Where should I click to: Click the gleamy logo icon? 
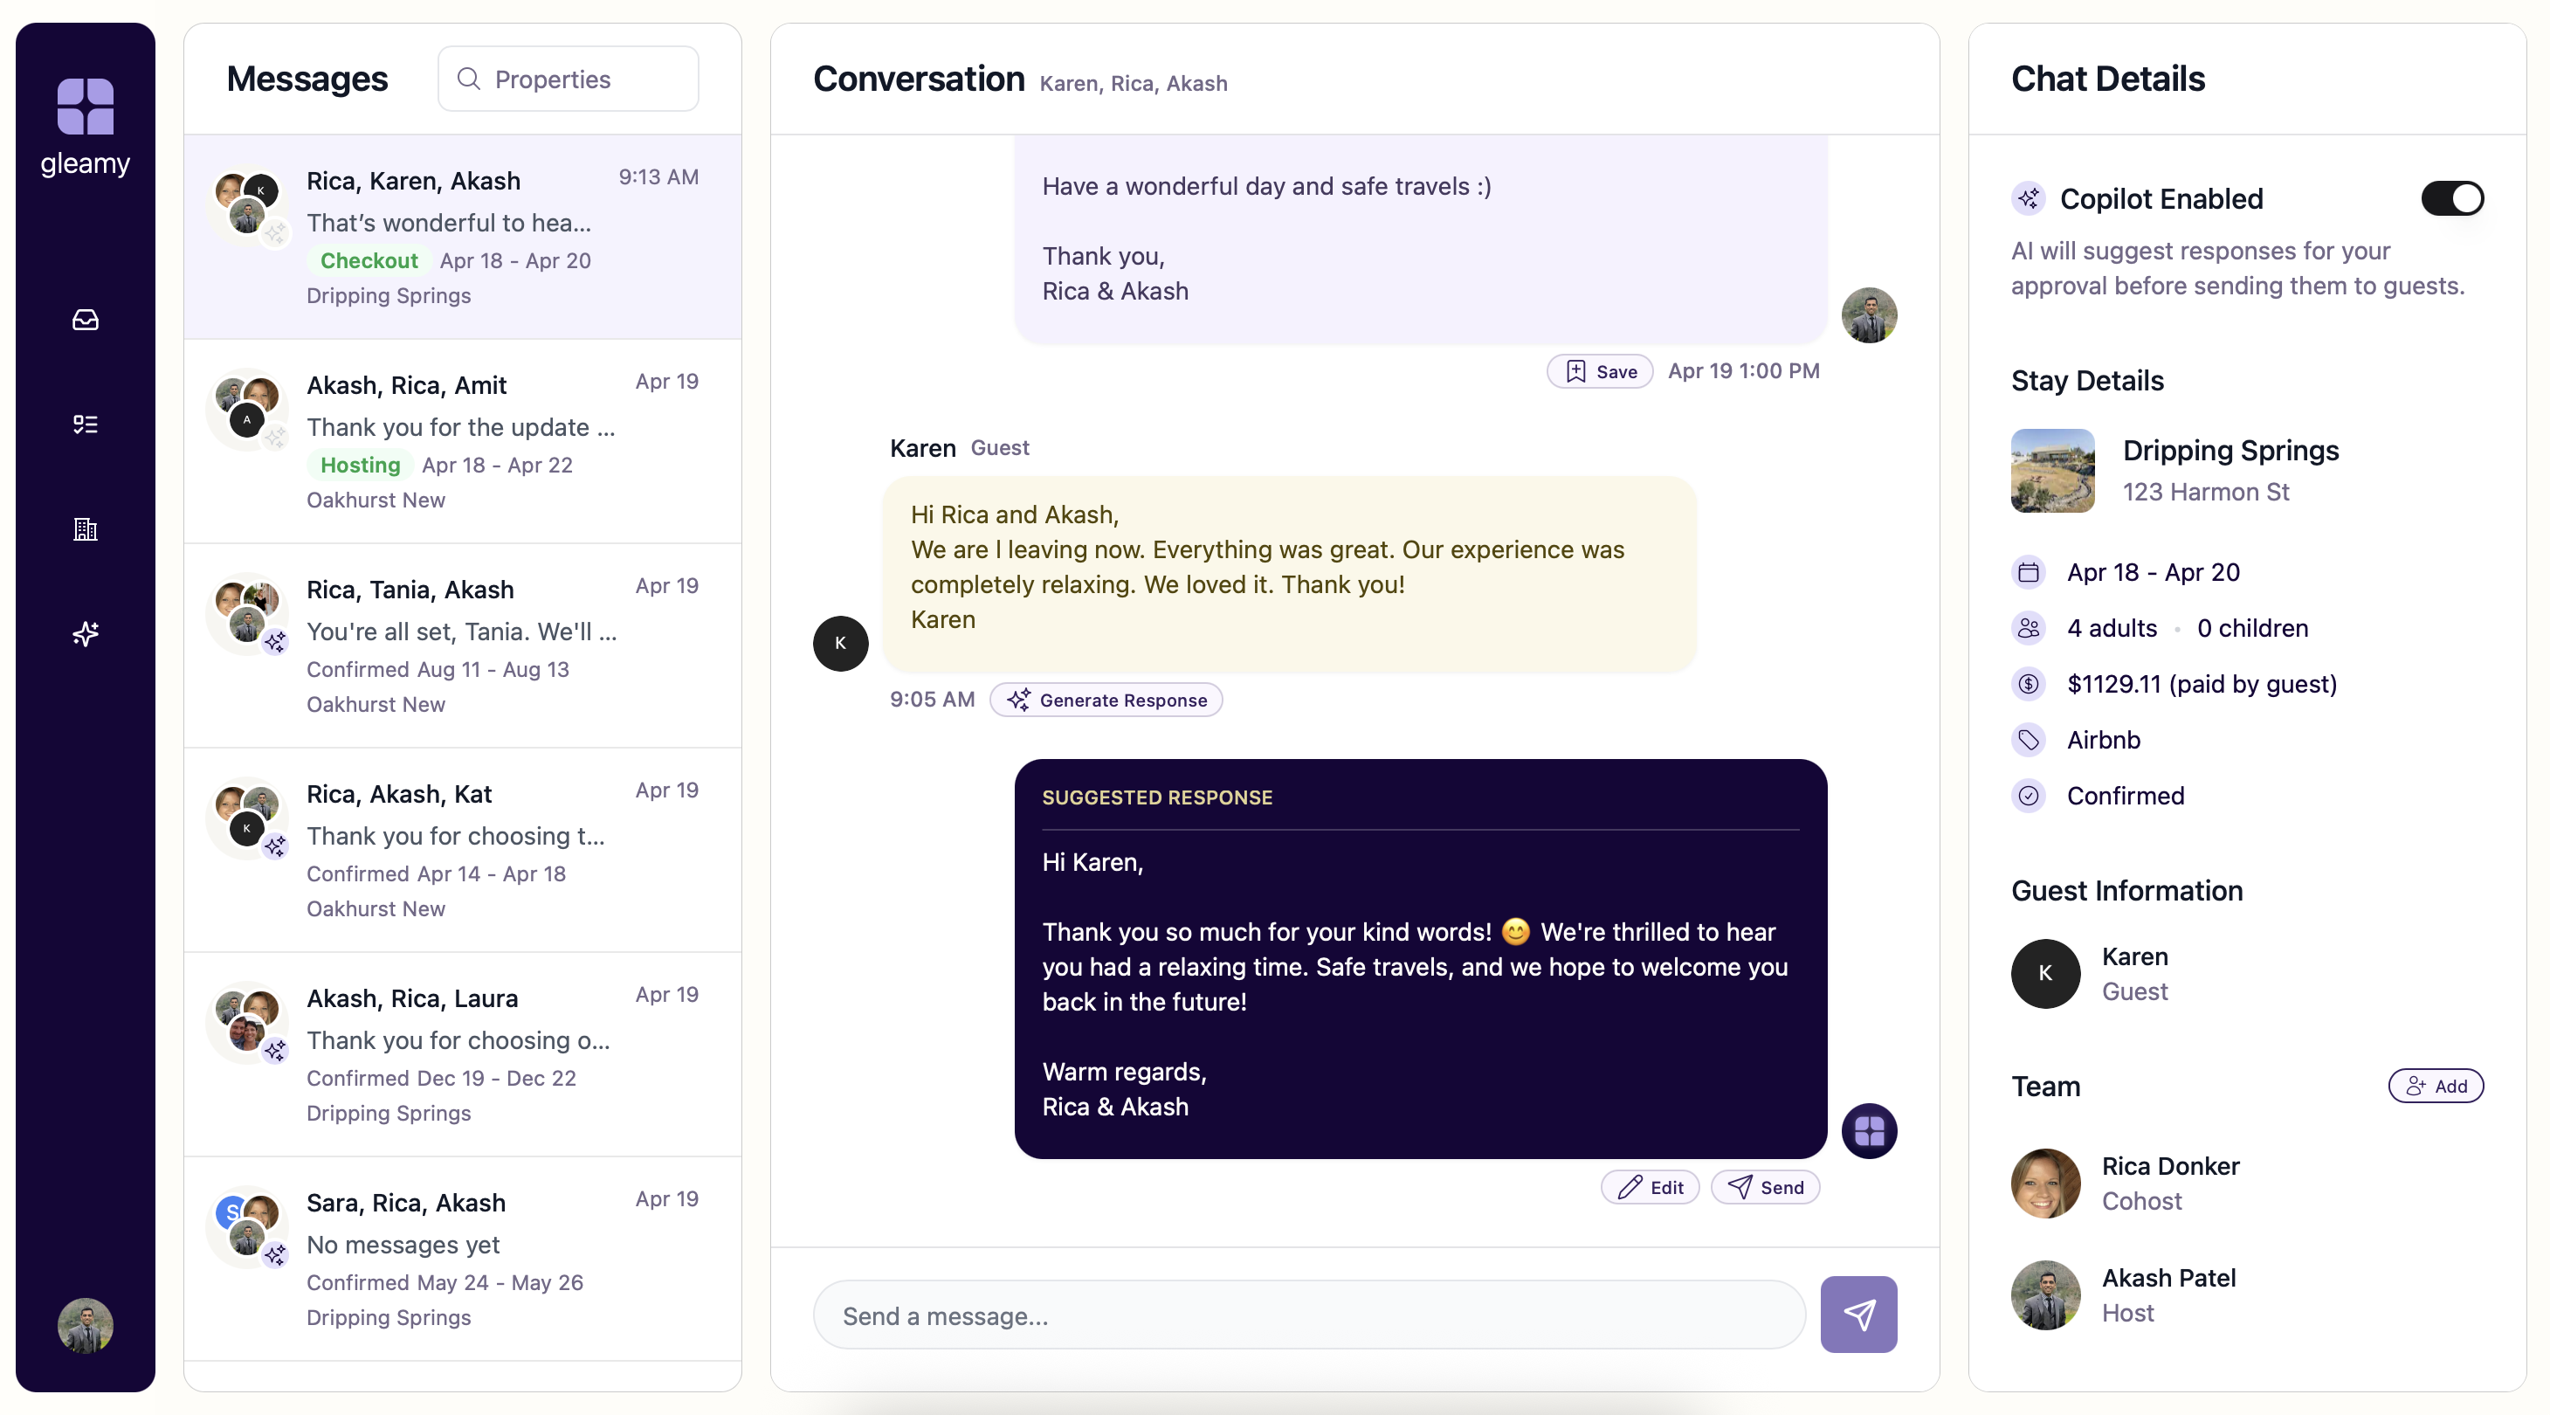tap(85, 106)
